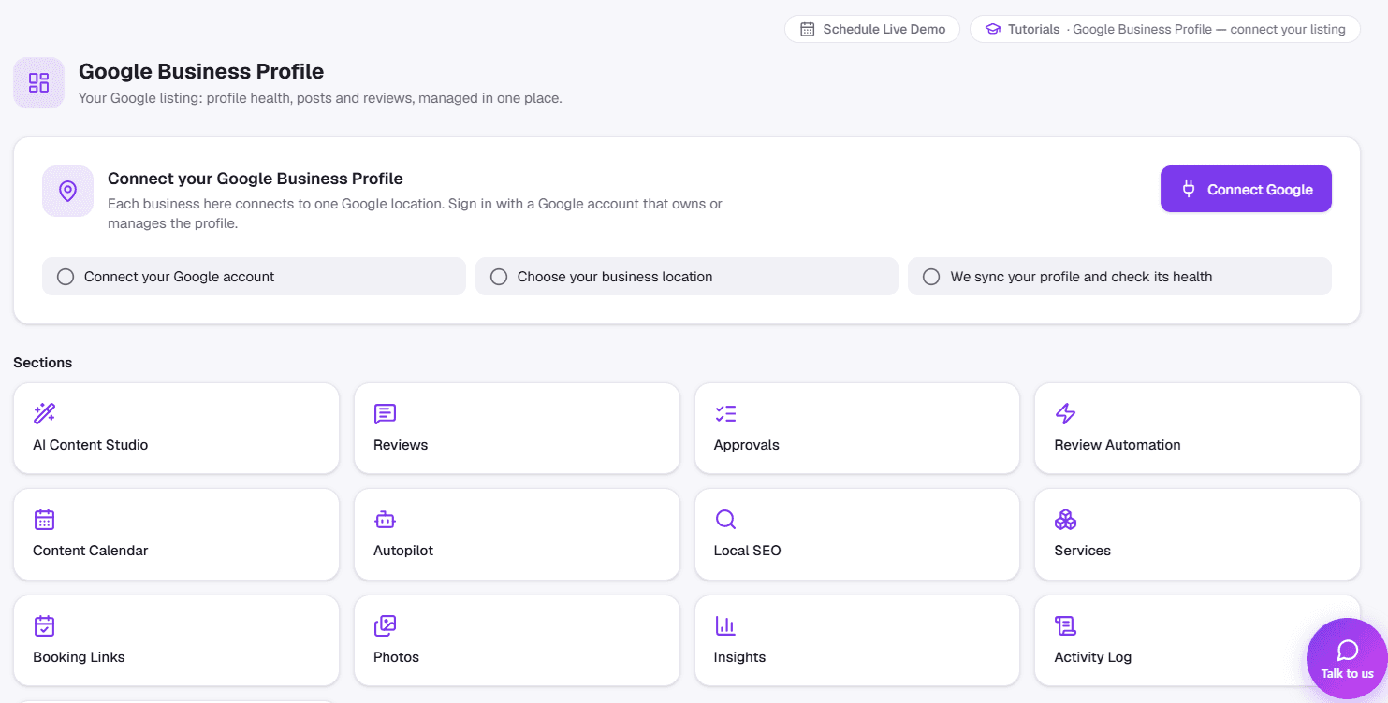Click the map pin icon beside Connect heading
The width and height of the screenshot is (1388, 703).
point(67,191)
